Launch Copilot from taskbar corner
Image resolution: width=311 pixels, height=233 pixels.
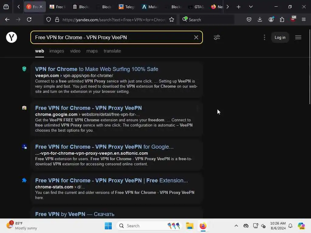[301, 226]
